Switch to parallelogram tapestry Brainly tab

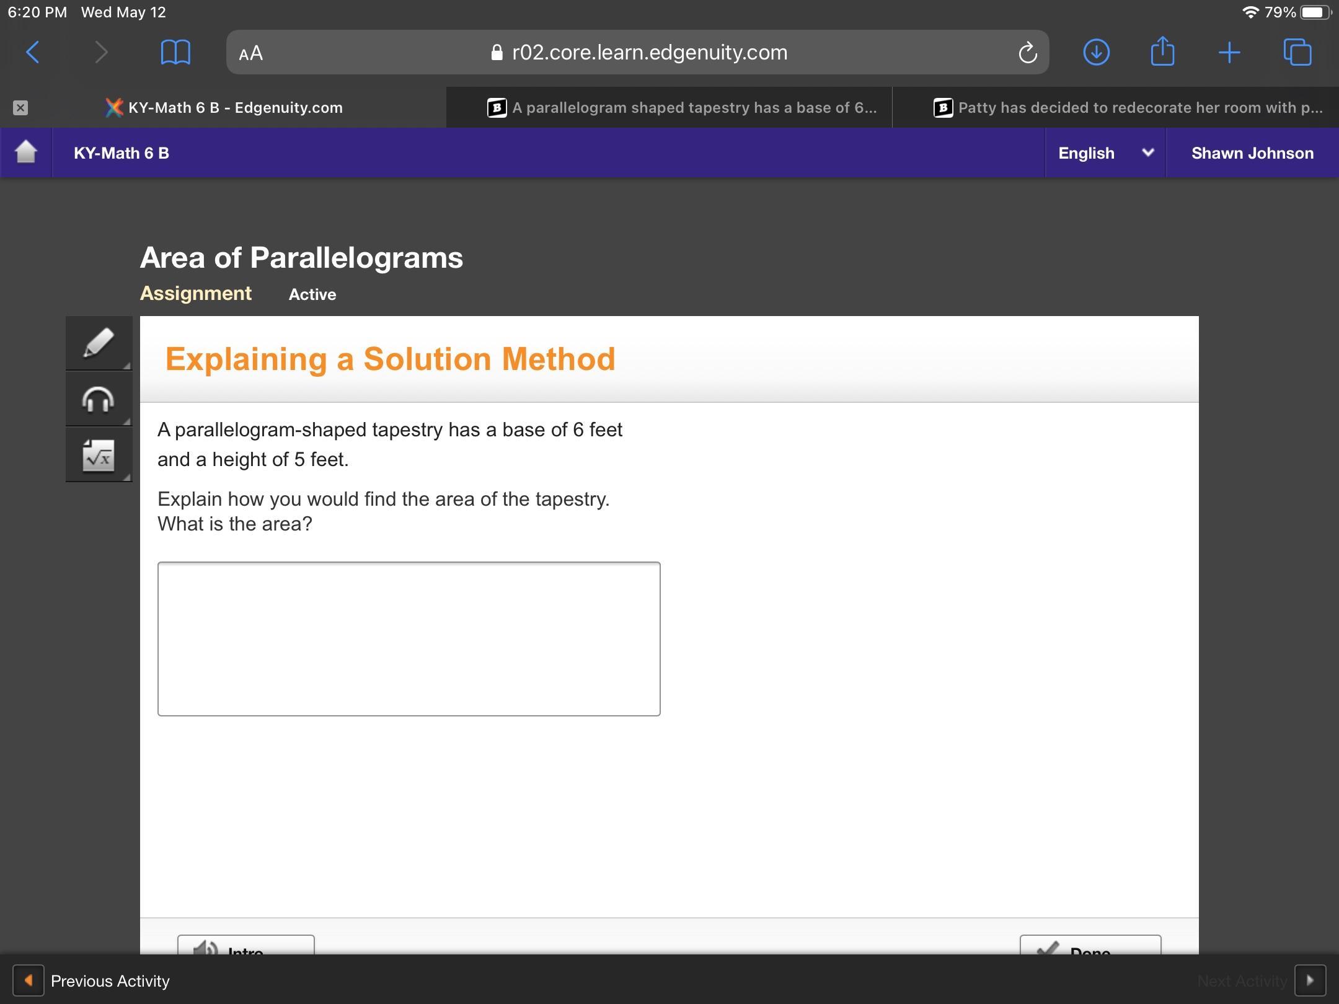tap(682, 108)
